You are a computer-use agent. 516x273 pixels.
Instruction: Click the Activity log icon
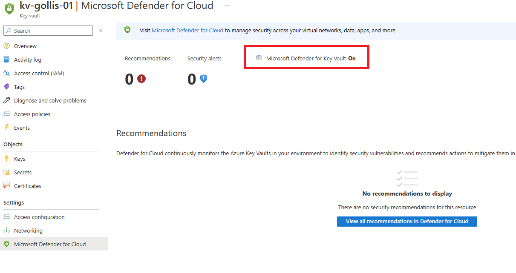pyautogui.click(x=6, y=60)
